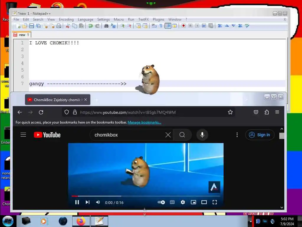Start macro recording with the red dot
The image size is (302, 227).
(x=183, y=26)
